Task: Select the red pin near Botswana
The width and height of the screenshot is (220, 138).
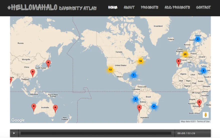Action: [x=199, y=103]
